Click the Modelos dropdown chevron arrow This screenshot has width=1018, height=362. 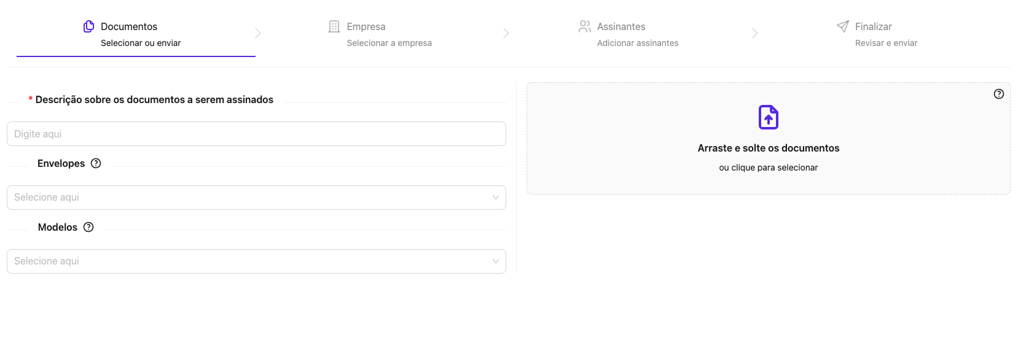click(x=496, y=261)
